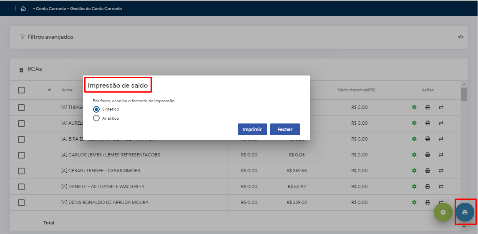
Task: Click the Total label in the footer
Action: [49, 223]
